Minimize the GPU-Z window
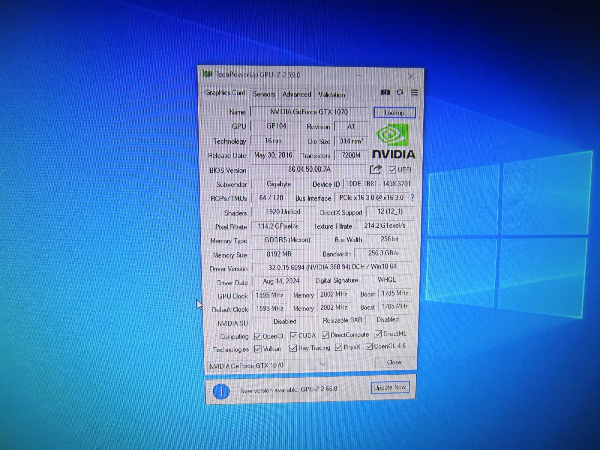This screenshot has width=600, height=450. coord(359,76)
